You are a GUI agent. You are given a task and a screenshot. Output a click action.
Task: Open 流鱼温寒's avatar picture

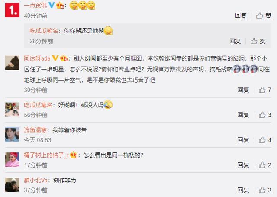tap(12, 135)
